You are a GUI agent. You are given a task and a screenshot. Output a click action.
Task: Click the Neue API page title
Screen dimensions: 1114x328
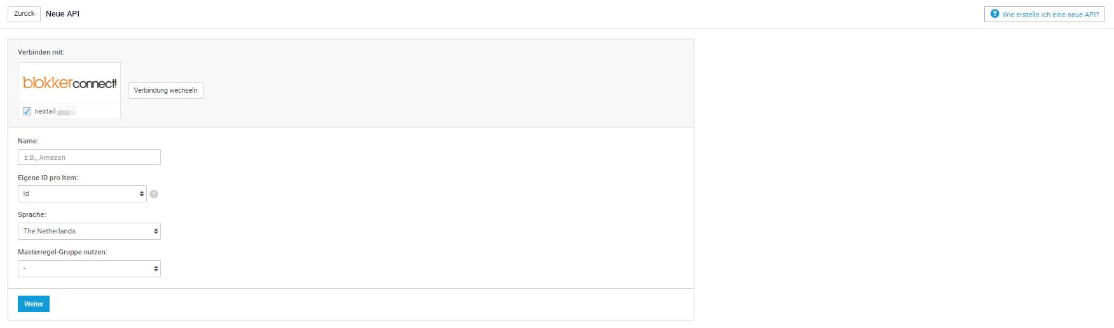click(62, 14)
